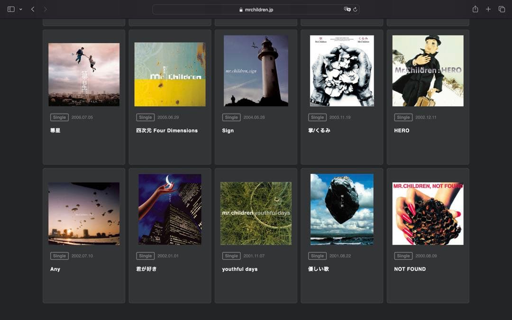
Task: Open the 箒星 album cover thumbnail
Action: 84,74
